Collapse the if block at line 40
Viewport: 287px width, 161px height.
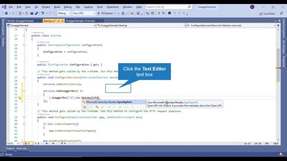(x=24, y=124)
